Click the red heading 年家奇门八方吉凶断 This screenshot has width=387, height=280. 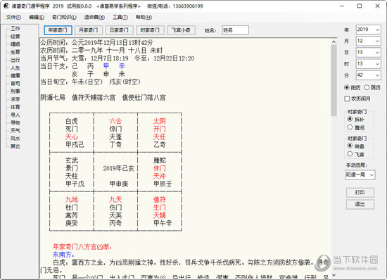pos(82,247)
